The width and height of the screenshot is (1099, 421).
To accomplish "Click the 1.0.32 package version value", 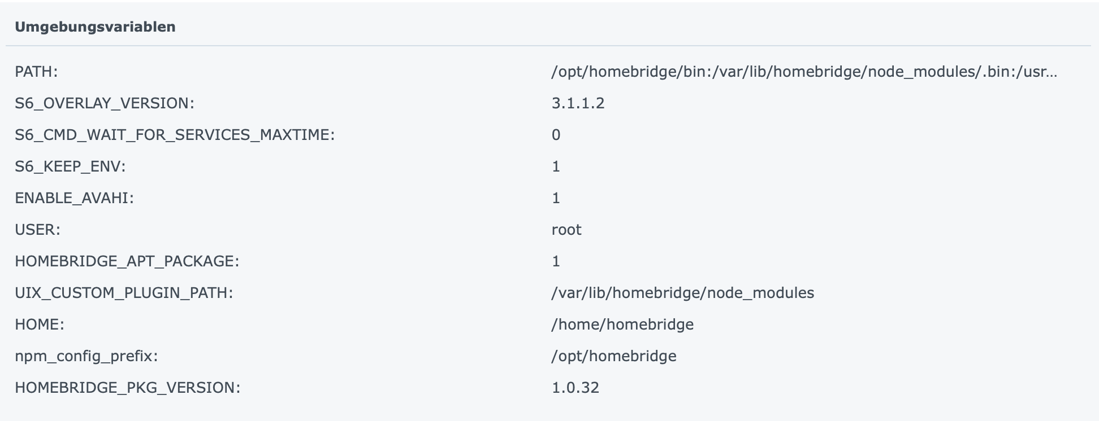I will pyautogui.click(x=576, y=388).
